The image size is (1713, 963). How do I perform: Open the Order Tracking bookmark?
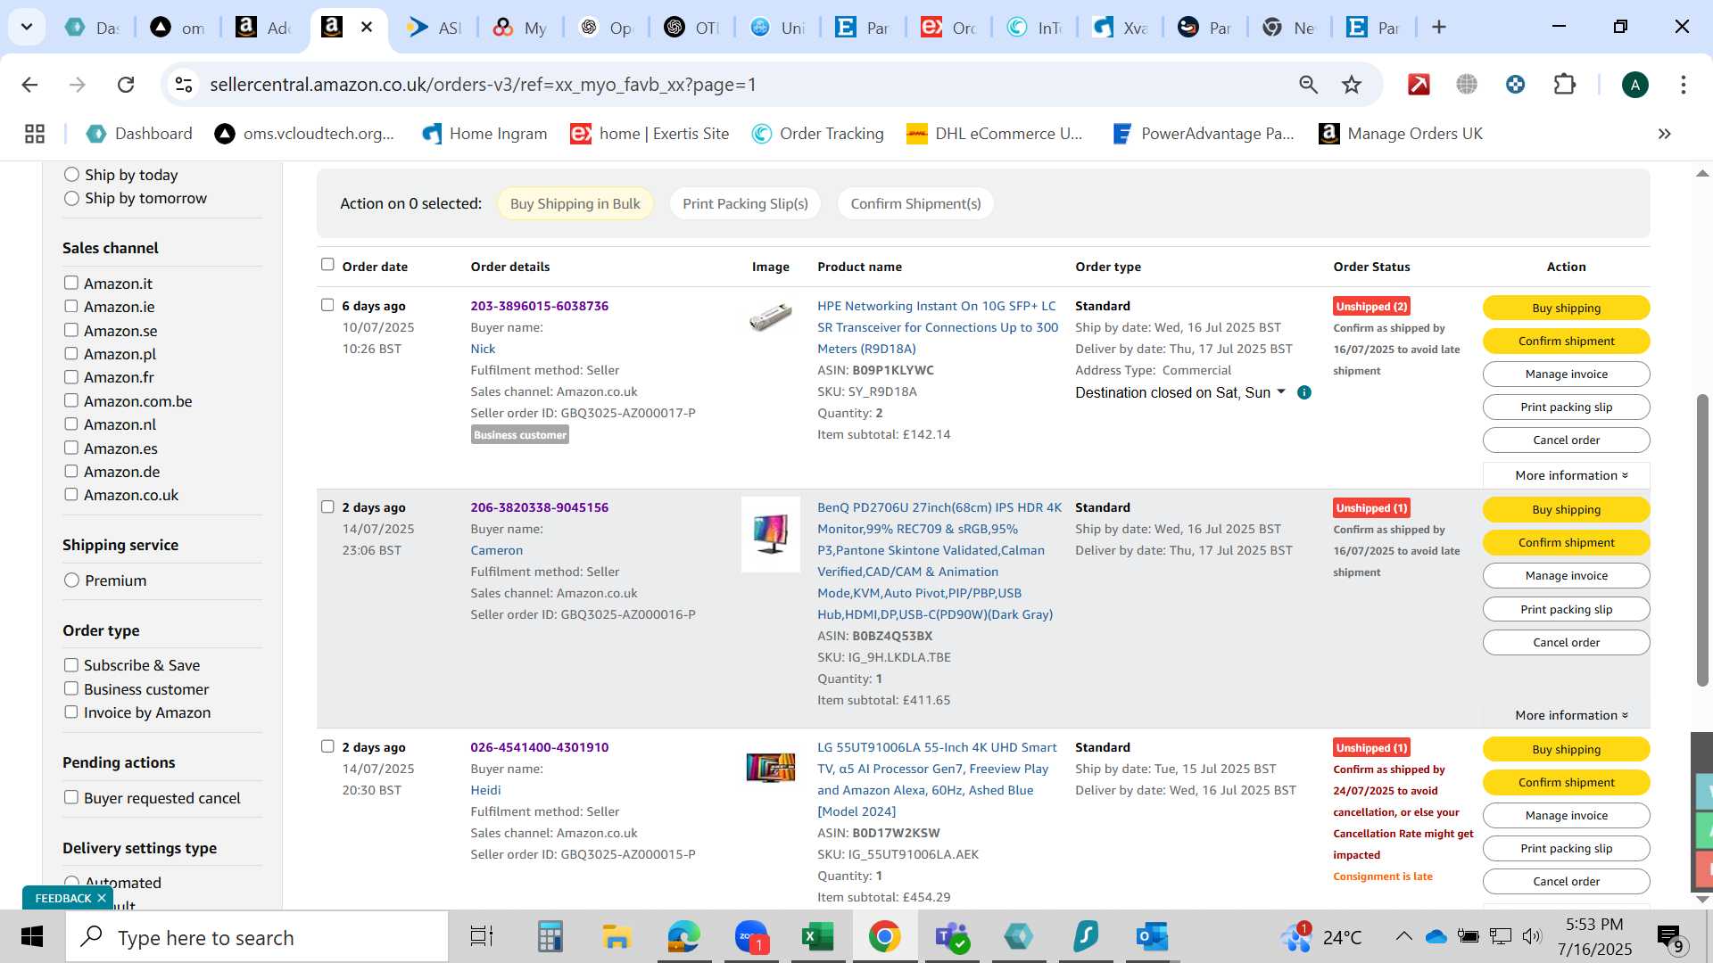817,134
